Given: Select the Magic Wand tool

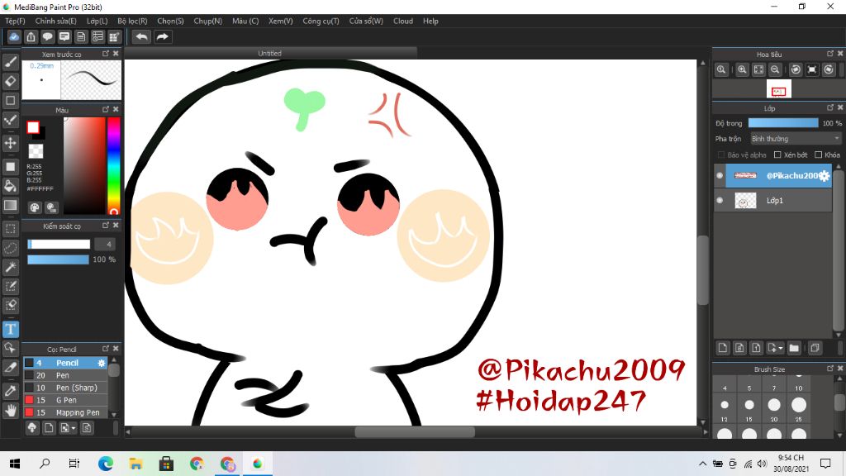Looking at the screenshot, I should [10, 267].
